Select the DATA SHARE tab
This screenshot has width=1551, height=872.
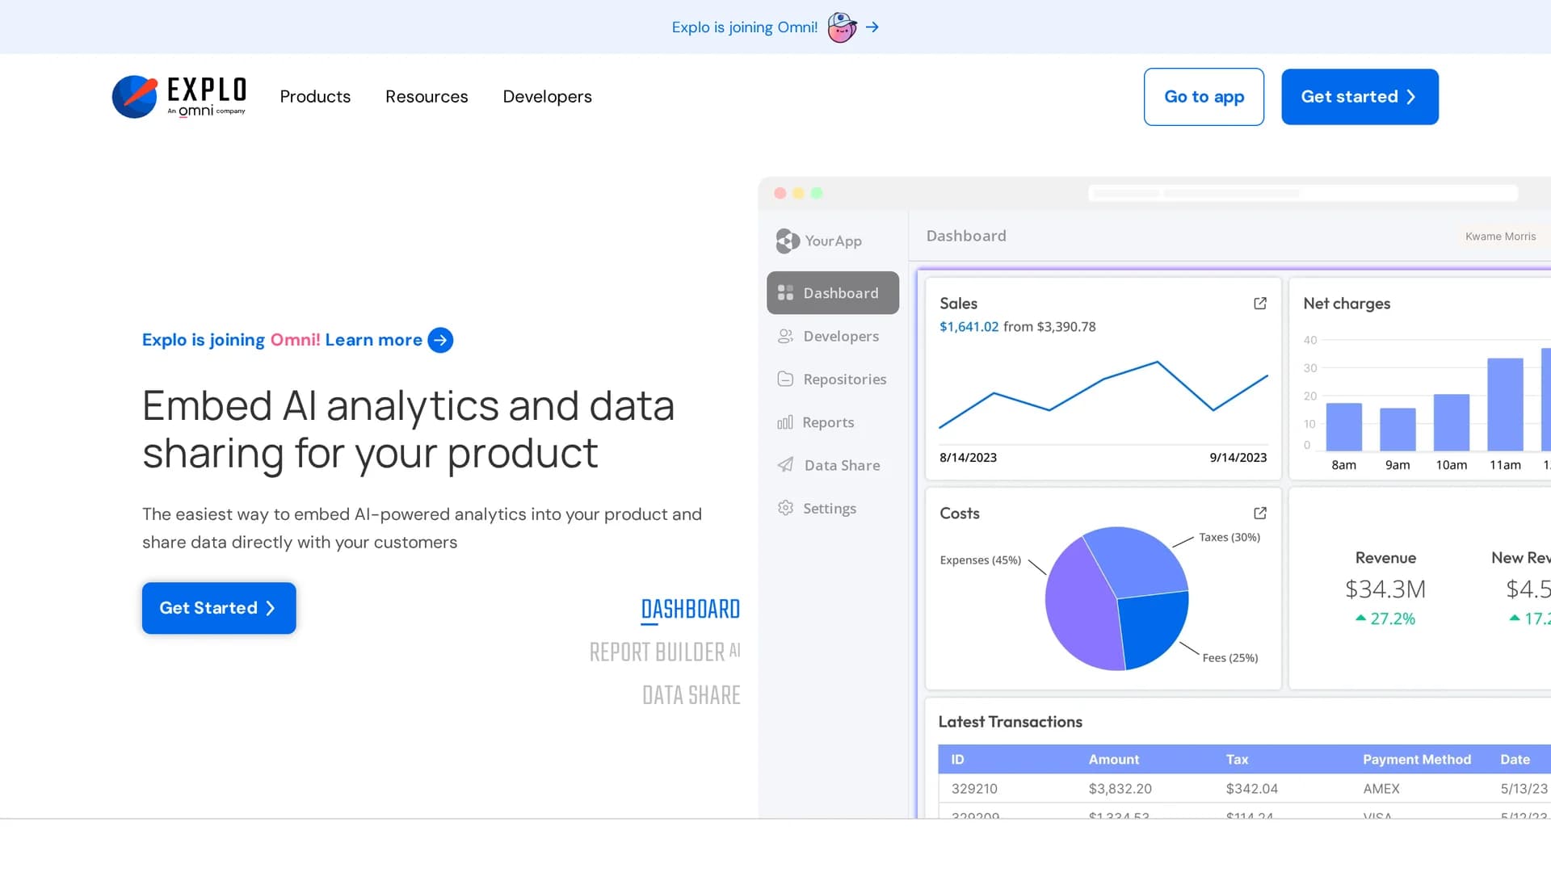691,695
